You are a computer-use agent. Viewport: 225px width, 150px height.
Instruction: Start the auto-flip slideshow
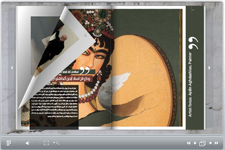(202, 143)
